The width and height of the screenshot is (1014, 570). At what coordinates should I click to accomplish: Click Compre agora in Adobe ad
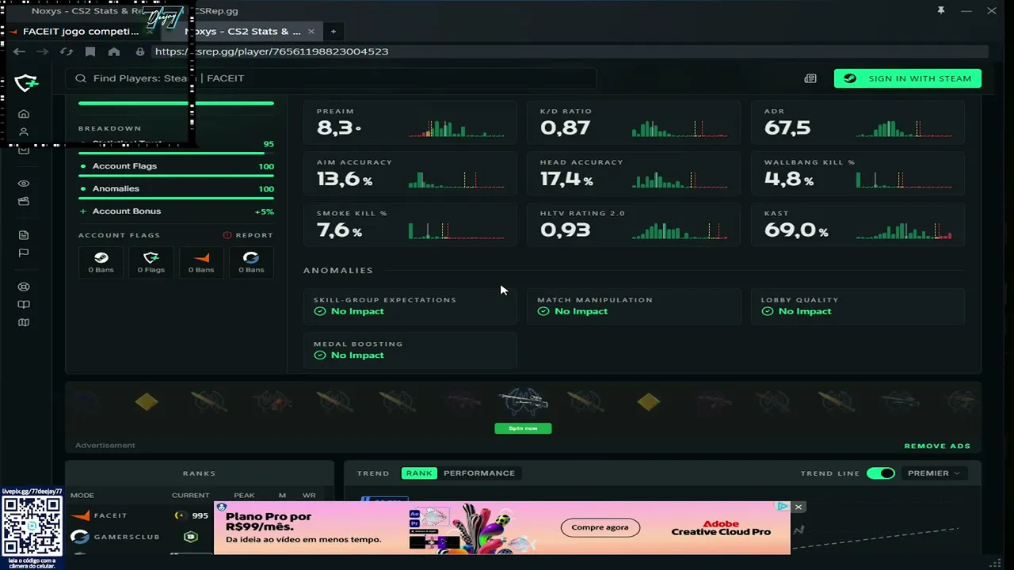tap(600, 527)
